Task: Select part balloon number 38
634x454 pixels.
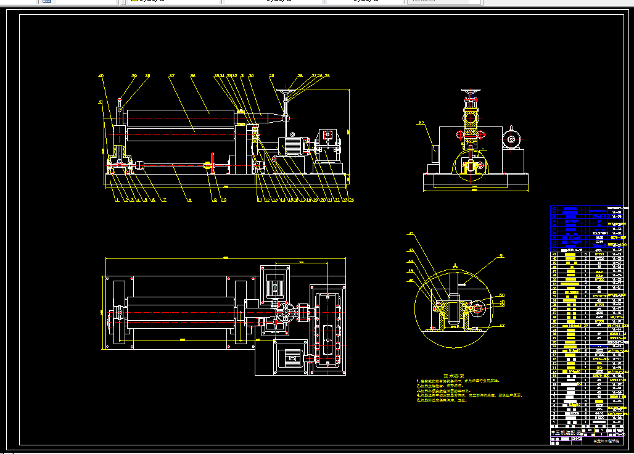Action: 147,76
